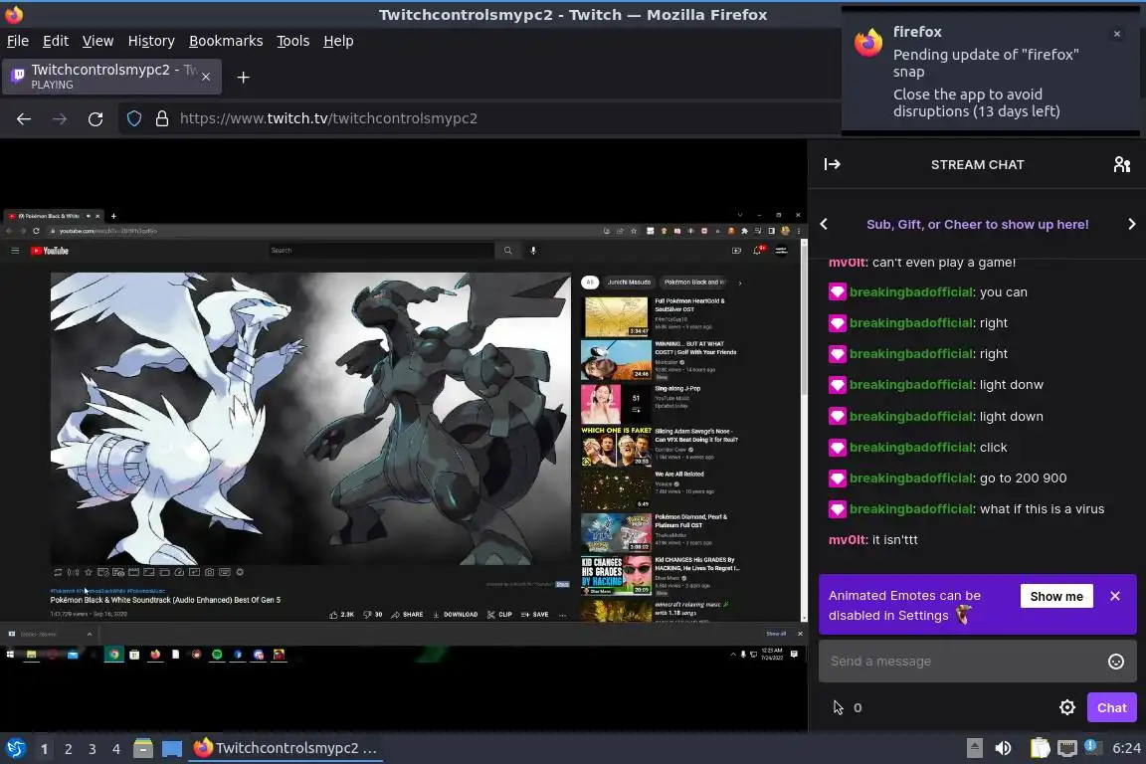Open the File menu
This screenshot has height=764, width=1146.
18,41
